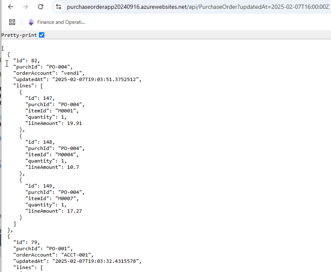Image resolution: width=331 pixels, height=272 pixels.
Task: Click the Pretty-print label
Action: click(19, 35)
